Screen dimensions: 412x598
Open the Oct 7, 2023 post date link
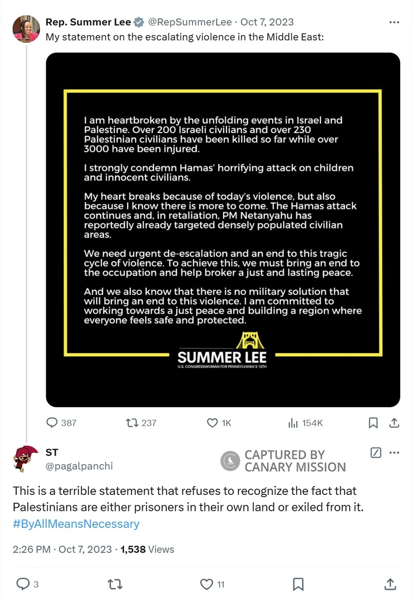click(x=267, y=22)
